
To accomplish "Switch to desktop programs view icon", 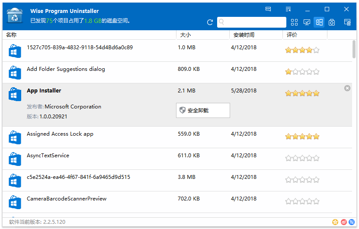I will click(307, 22).
